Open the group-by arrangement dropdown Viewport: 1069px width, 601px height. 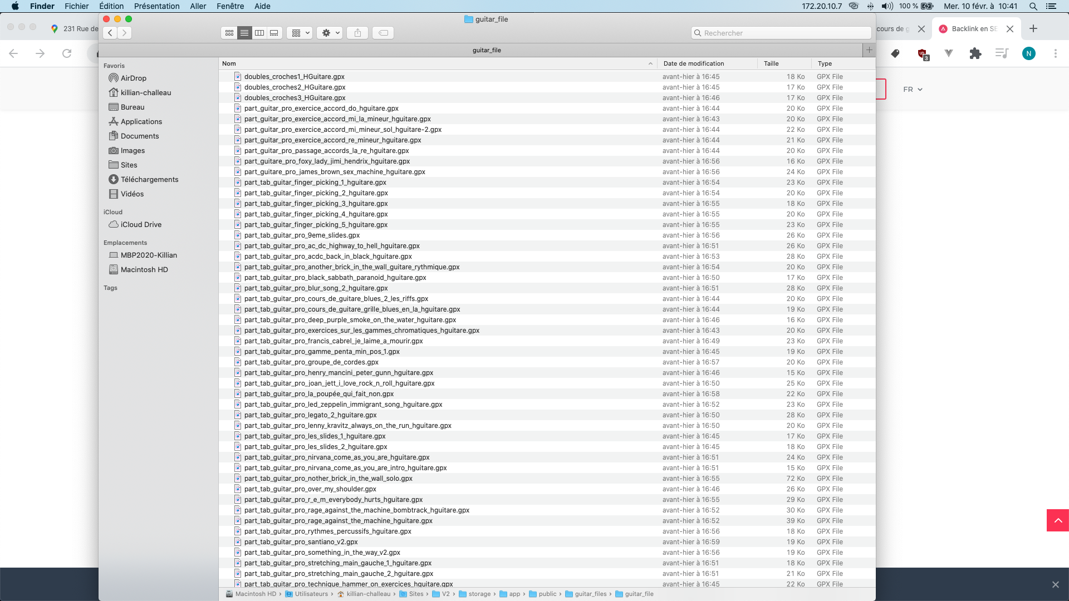tap(300, 33)
